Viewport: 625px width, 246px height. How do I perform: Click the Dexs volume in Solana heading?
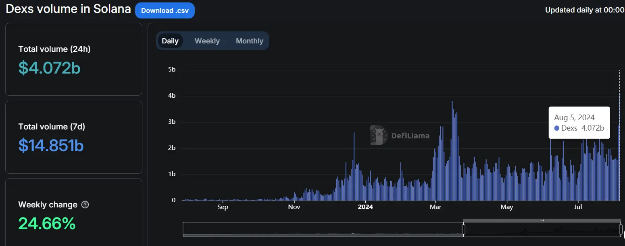[x=68, y=9]
